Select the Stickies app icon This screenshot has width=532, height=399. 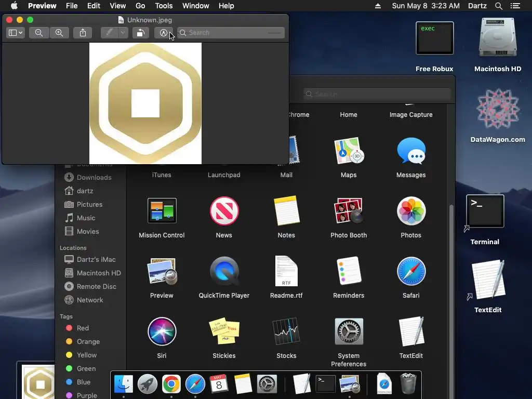(x=224, y=331)
